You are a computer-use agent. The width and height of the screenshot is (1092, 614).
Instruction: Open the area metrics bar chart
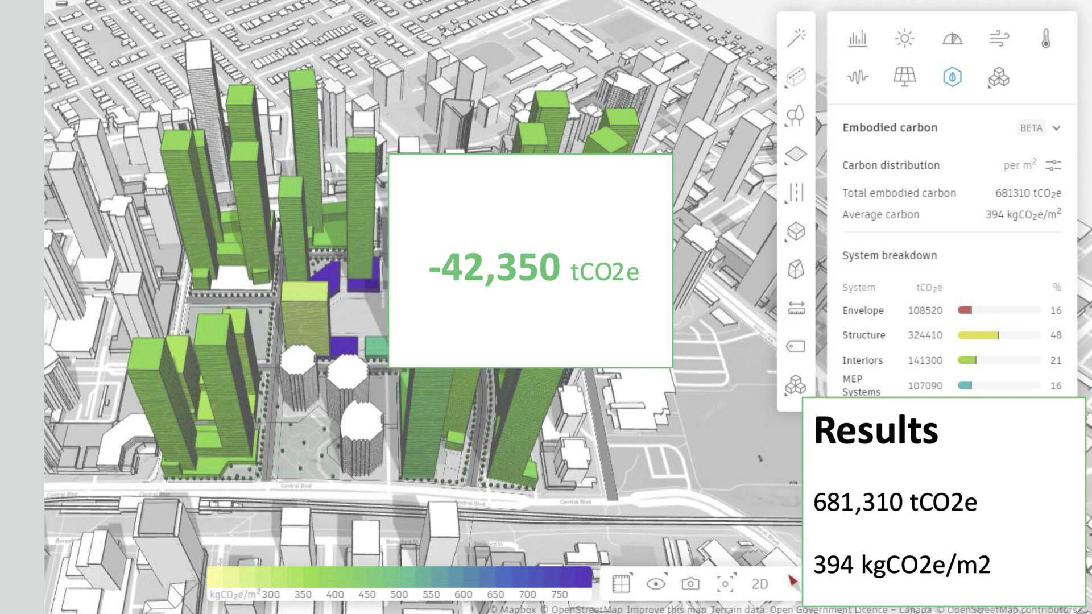(x=857, y=39)
